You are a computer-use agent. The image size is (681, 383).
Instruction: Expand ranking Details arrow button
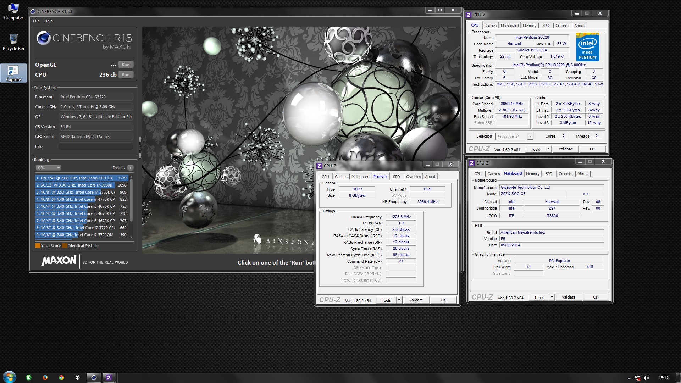(x=131, y=168)
